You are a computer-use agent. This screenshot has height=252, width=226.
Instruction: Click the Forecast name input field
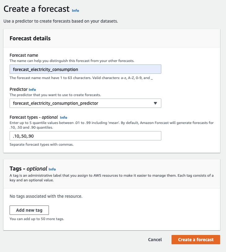(x=85, y=69)
